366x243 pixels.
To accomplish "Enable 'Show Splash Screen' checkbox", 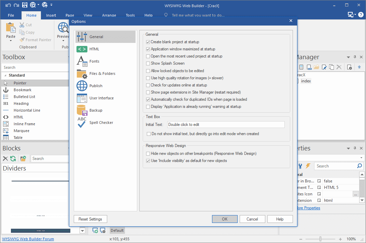I will (148, 64).
